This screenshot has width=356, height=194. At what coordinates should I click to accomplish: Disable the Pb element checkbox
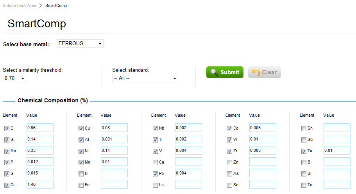tap(155, 174)
